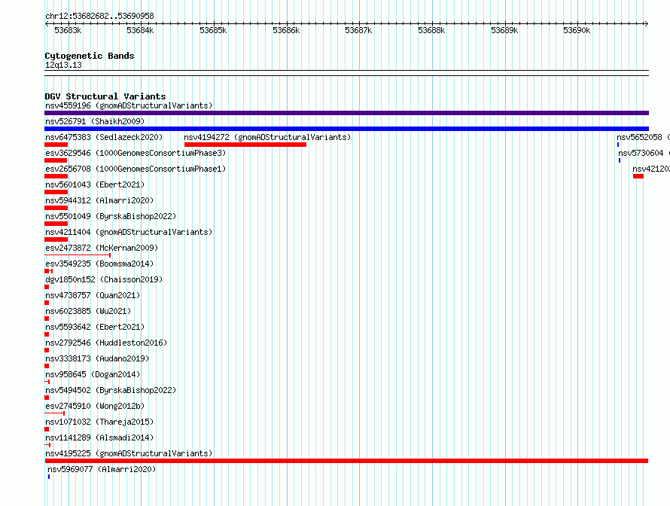
Task: Click nsv4738757 (Quan2021) label
Action: [93, 295]
